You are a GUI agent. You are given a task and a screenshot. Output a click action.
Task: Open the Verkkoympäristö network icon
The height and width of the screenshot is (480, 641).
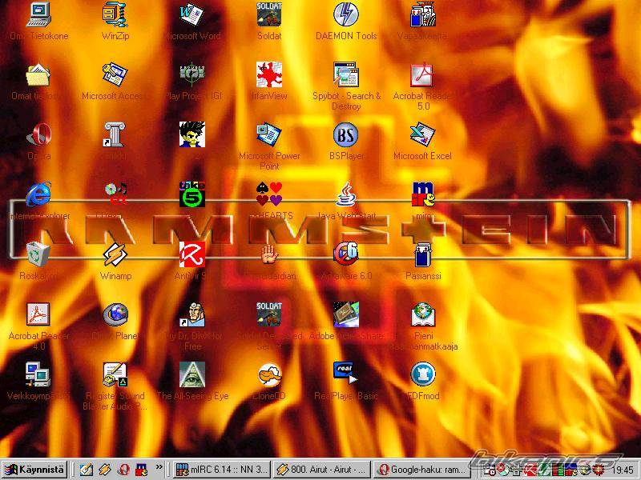38,374
